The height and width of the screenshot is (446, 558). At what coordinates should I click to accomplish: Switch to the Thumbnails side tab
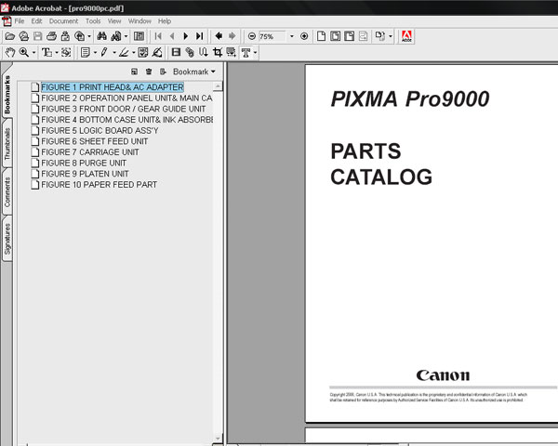tap(7, 144)
